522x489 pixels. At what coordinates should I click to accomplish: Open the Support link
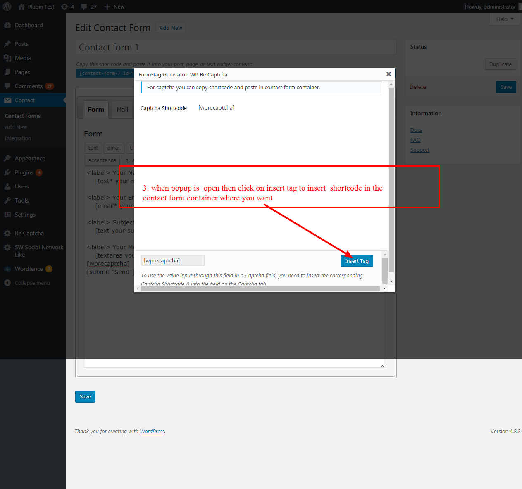[x=420, y=150]
